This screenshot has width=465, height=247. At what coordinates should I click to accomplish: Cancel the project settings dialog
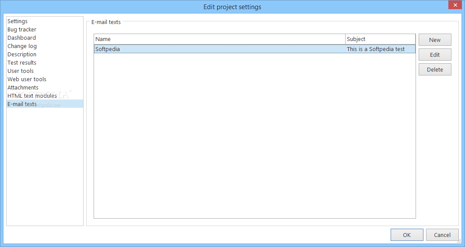(442, 235)
